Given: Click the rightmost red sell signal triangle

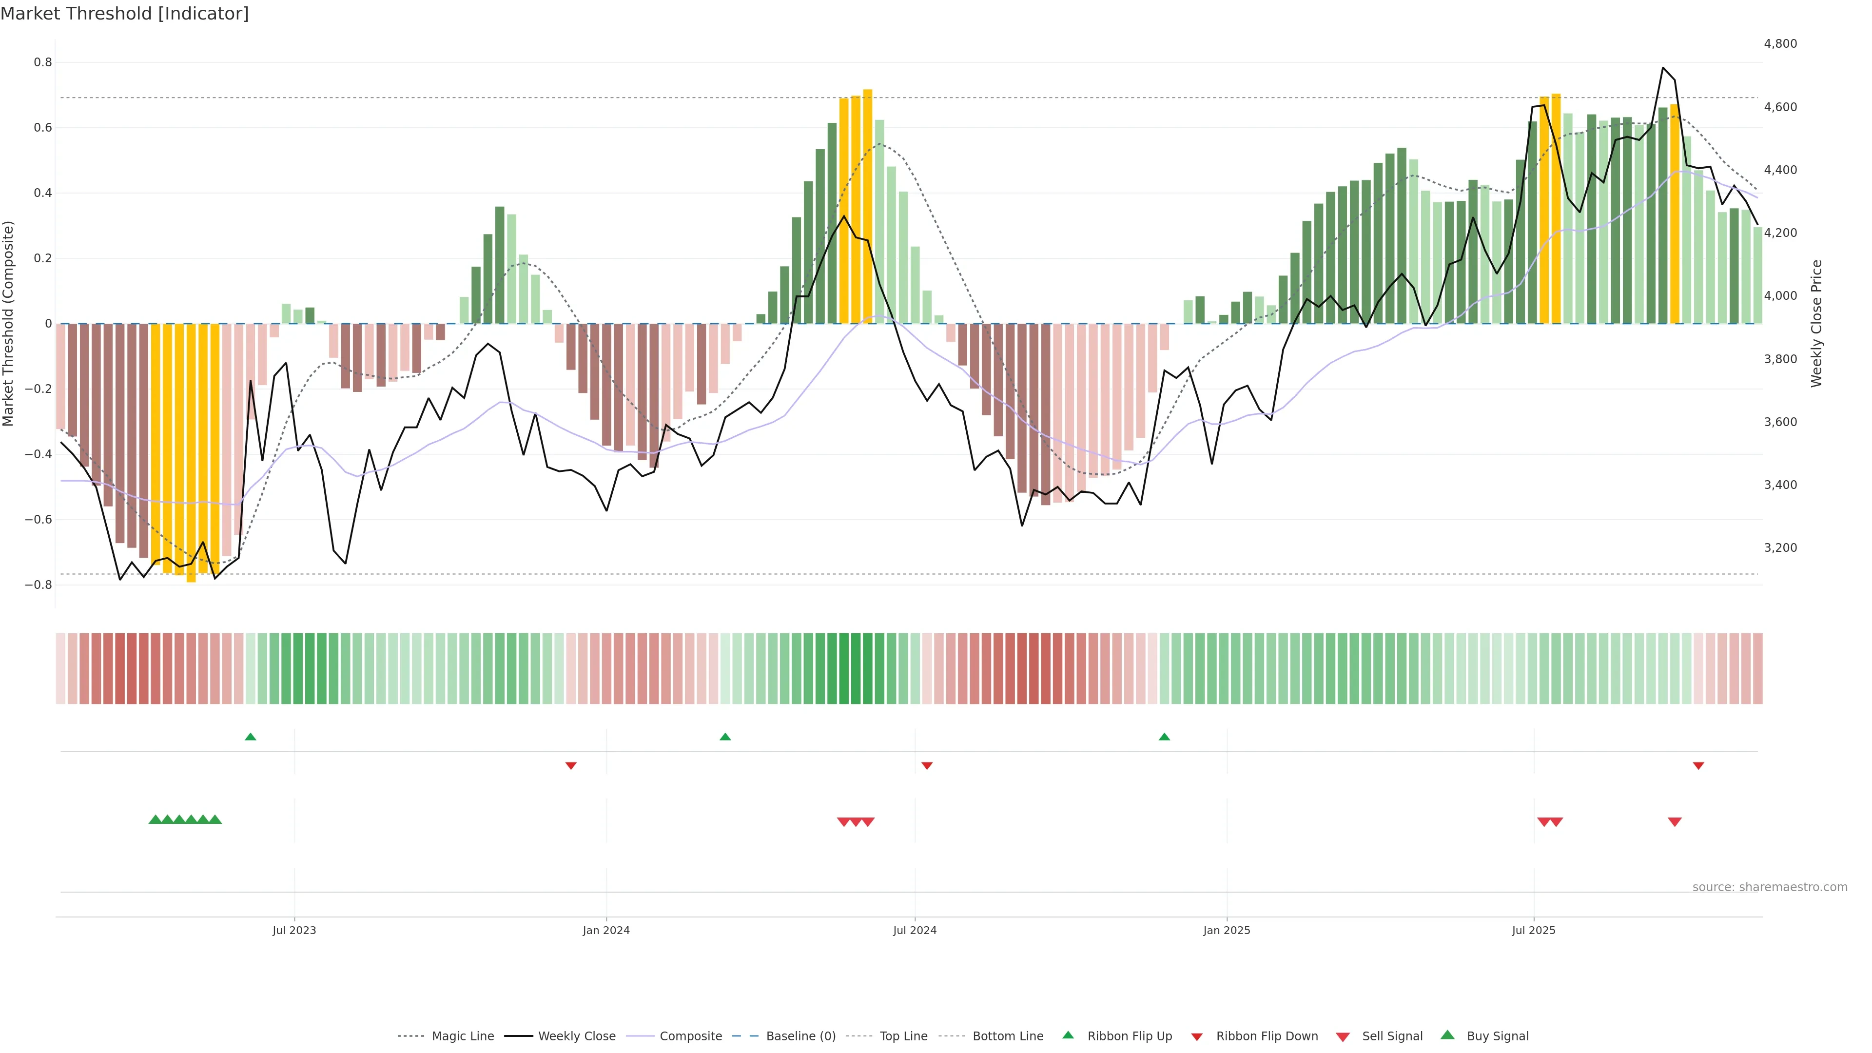Looking at the screenshot, I should [1675, 822].
